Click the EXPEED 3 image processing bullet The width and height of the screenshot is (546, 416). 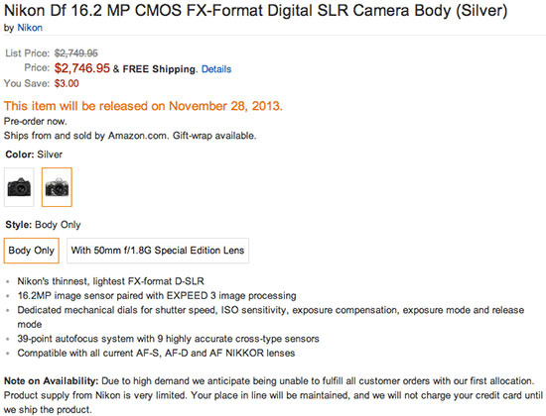[157, 296]
